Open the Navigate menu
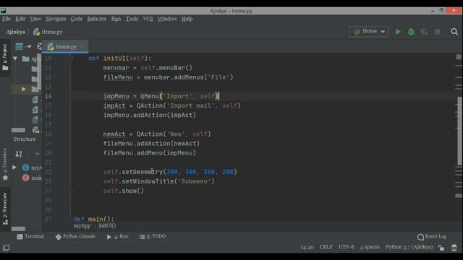Screen dimensions: 463x260 tap(56, 19)
